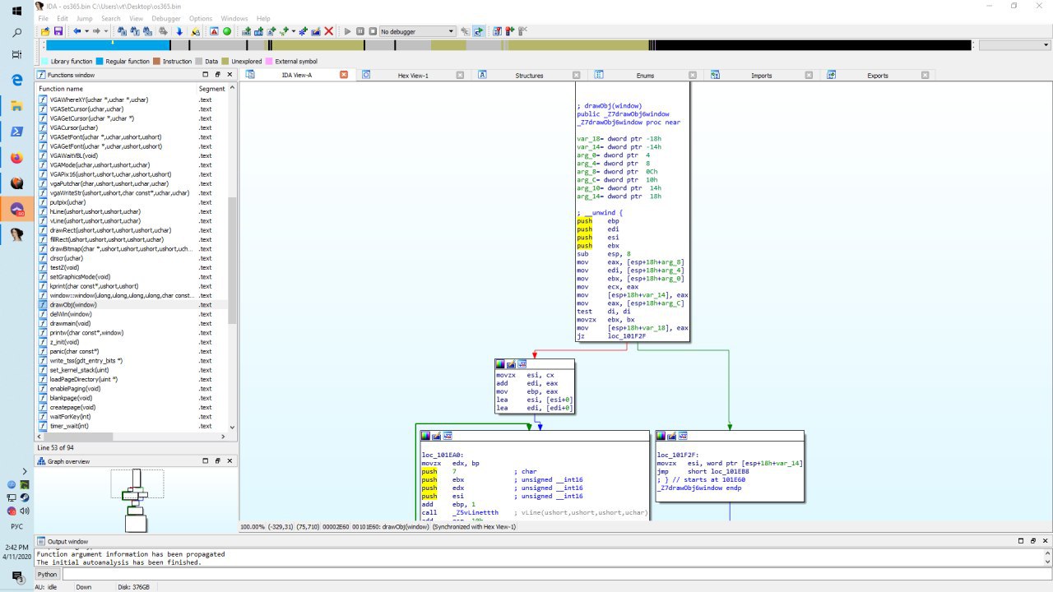Switch to the Structures tab

pyautogui.click(x=529, y=75)
